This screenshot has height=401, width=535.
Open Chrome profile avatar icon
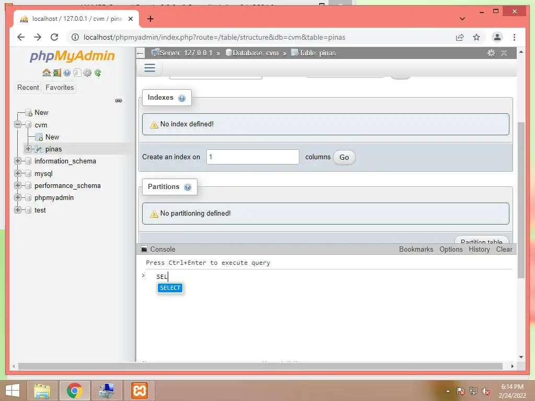pos(497,37)
